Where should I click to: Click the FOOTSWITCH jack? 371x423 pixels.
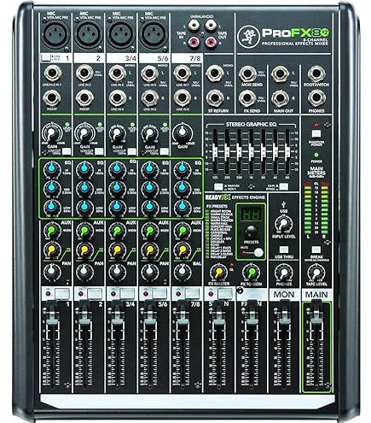(316, 73)
